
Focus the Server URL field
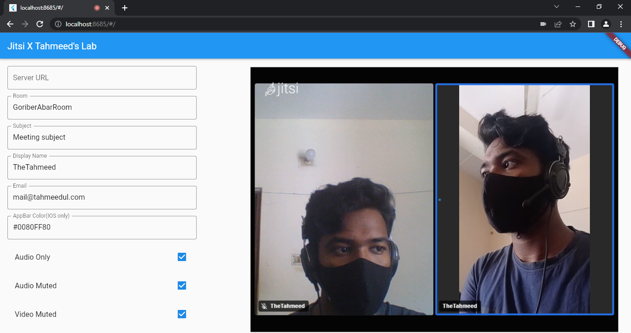102,77
